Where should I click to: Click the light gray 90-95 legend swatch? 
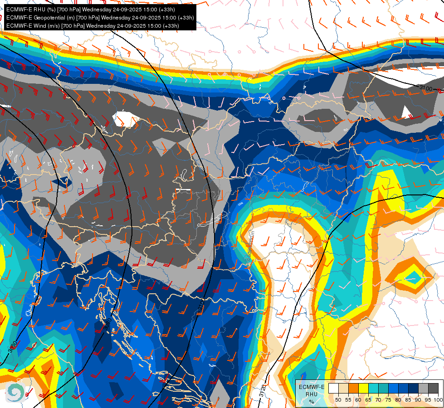424,388
